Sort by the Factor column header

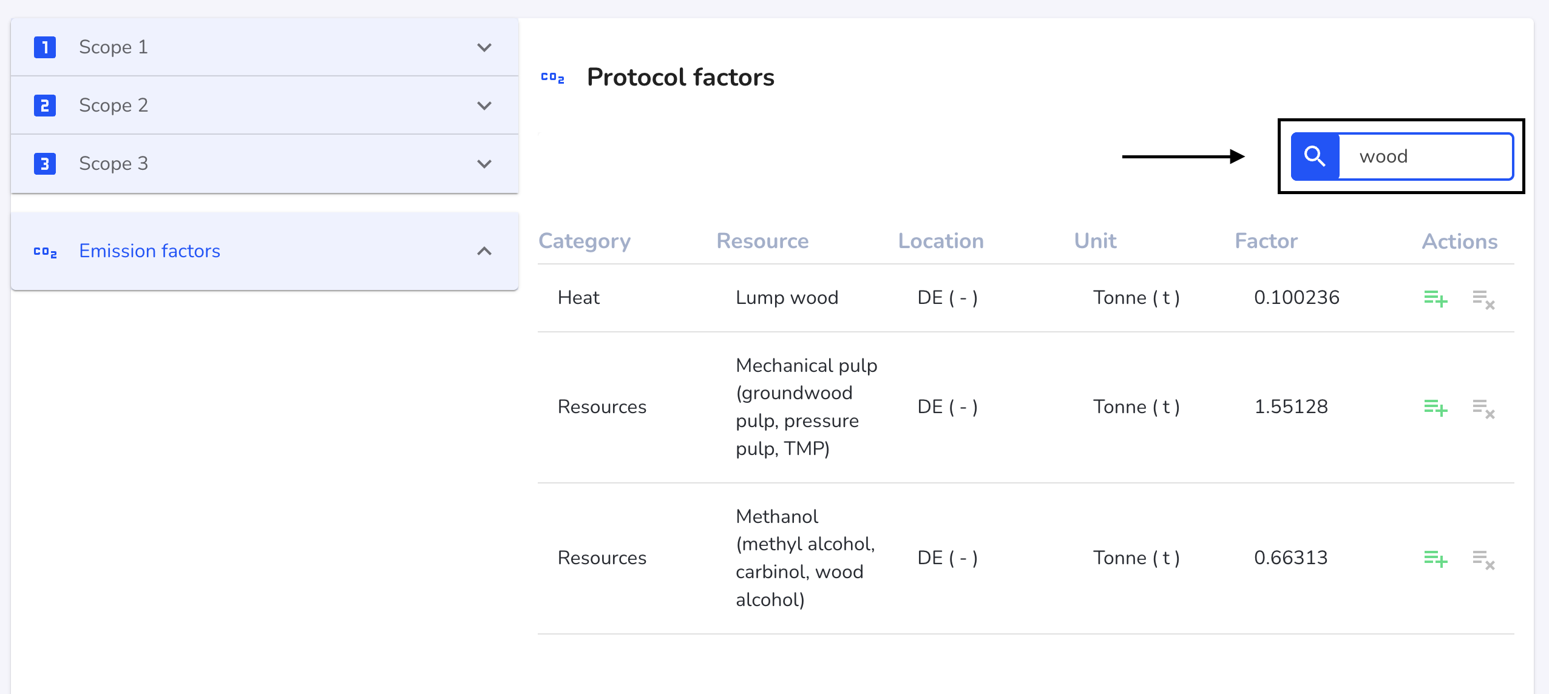pos(1266,241)
